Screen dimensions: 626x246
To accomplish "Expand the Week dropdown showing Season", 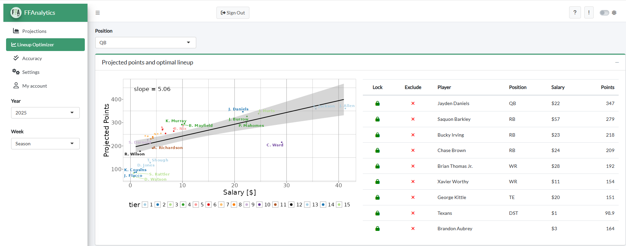I will point(45,144).
